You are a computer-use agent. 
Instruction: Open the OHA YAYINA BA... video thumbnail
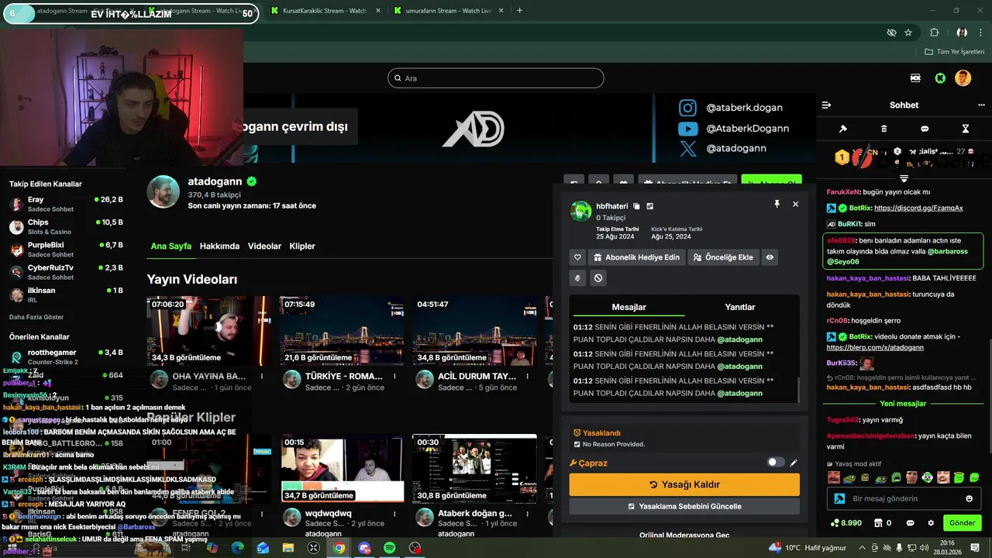coord(208,331)
